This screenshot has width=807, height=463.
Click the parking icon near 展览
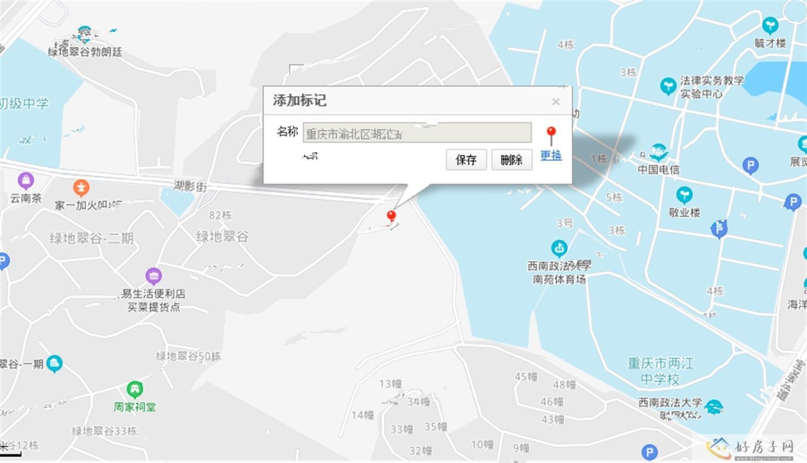click(x=750, y=166)
